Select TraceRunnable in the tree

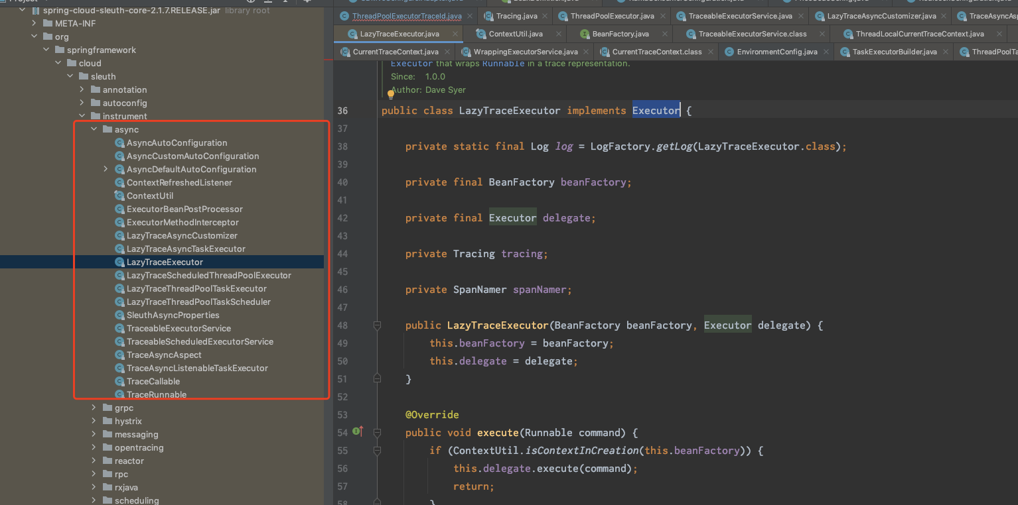(x=157, y=395)
